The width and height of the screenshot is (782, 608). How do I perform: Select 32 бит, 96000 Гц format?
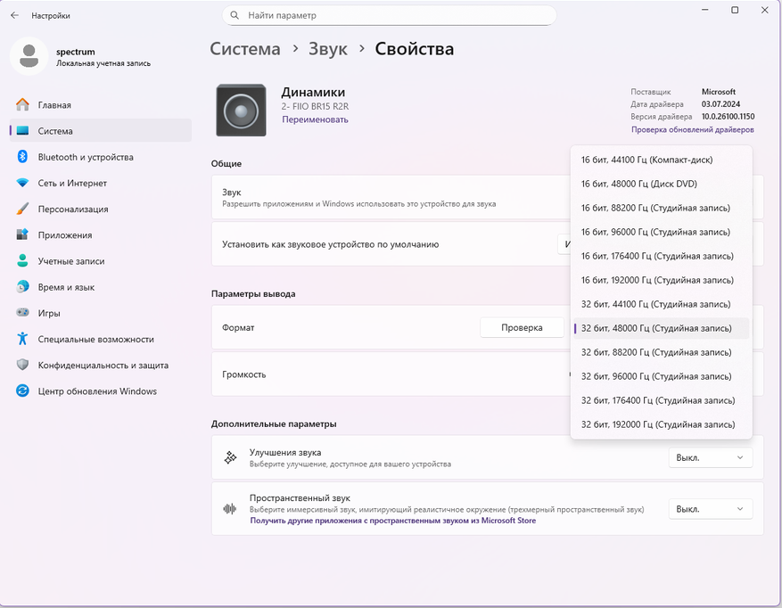(655, 376)
